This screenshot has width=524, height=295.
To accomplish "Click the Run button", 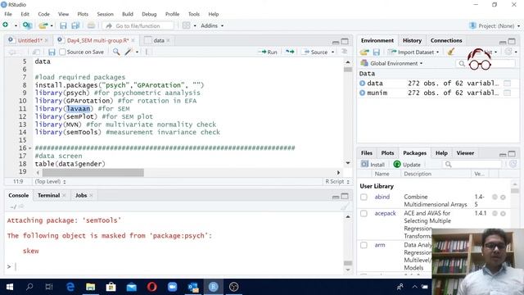I will (268, 52).
